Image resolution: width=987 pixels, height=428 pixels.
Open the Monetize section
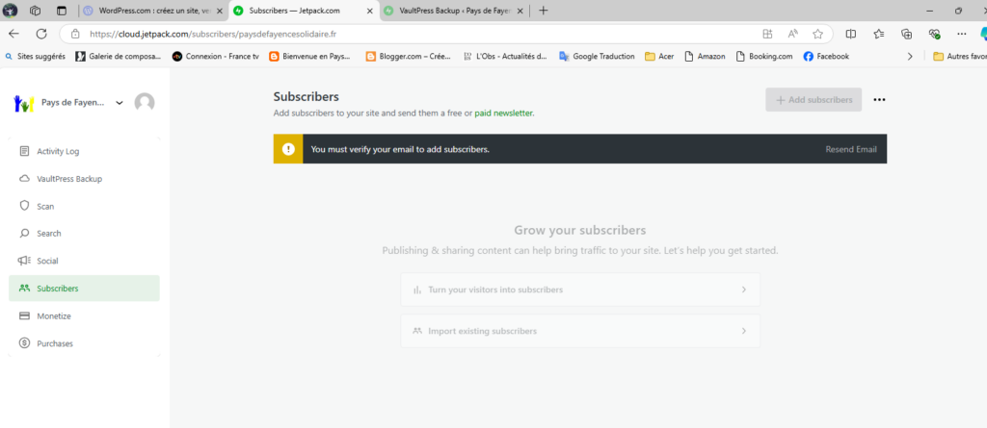tap(53, 315)
